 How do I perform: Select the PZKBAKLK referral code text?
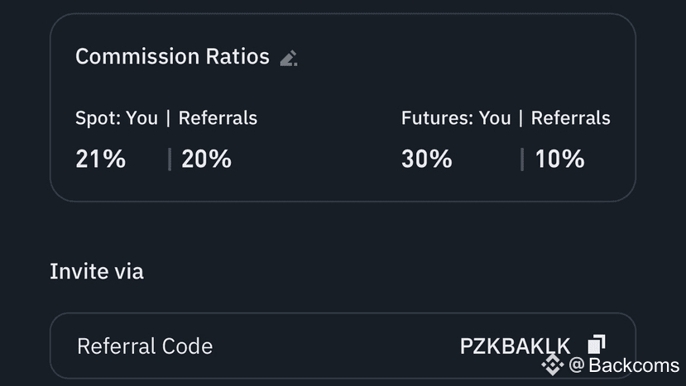515,345
